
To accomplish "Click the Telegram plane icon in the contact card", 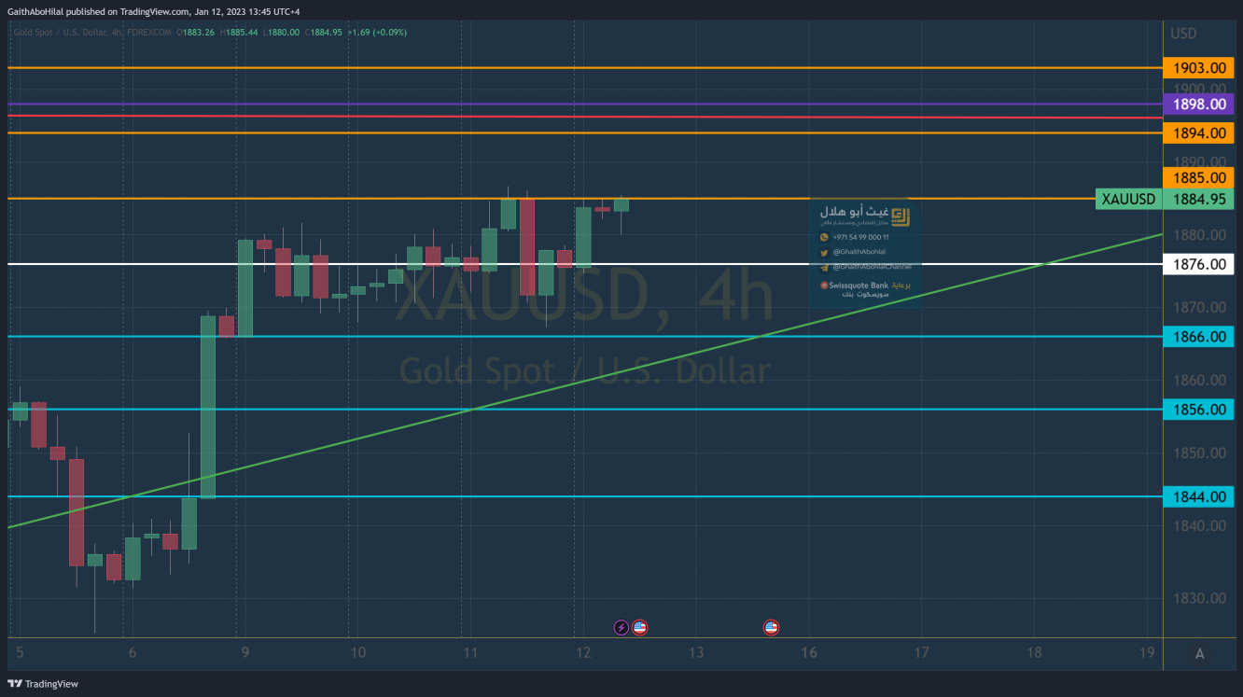I will tap(824, 267).
